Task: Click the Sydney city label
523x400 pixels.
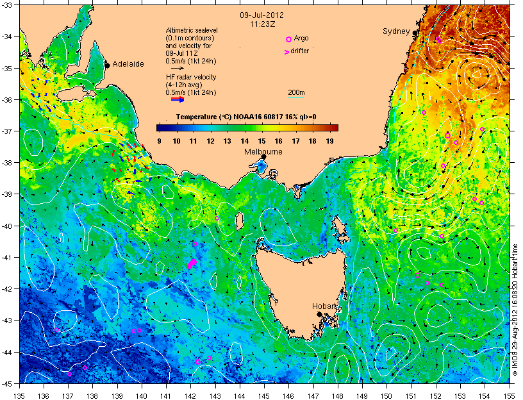Action: click(x=396, y=31)
